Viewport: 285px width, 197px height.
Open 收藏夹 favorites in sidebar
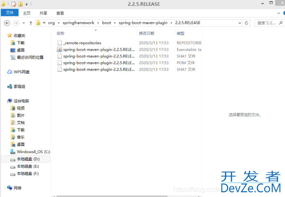(19, 35)
